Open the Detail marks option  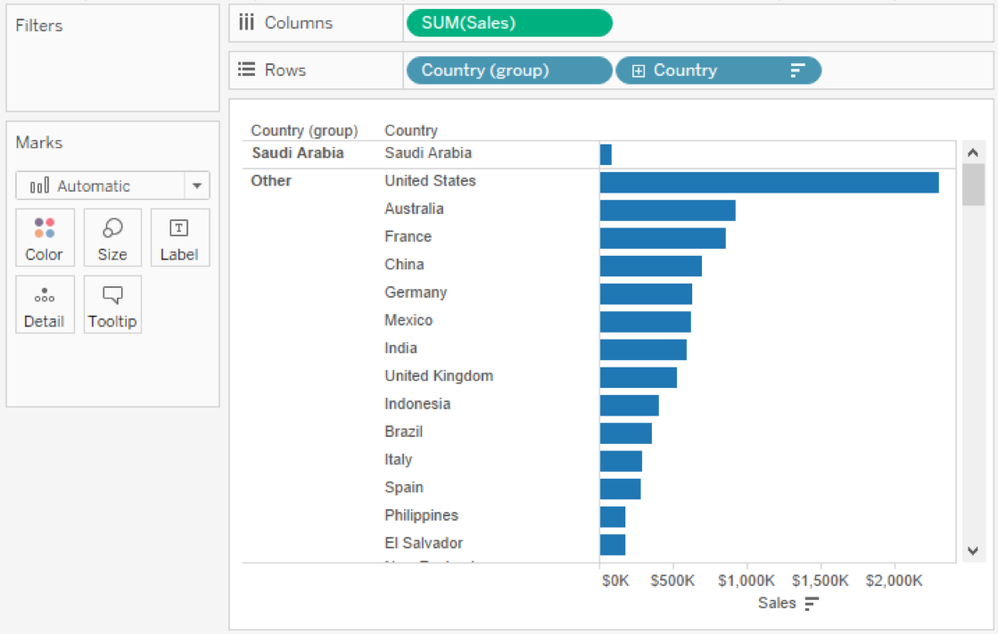(45, 305)
